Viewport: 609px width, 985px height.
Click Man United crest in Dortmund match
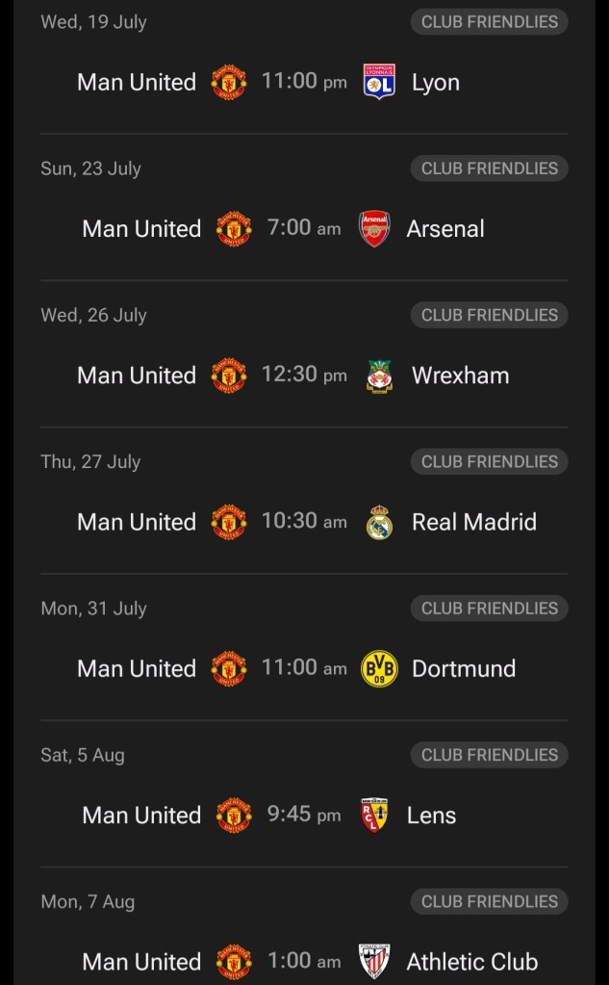(x=229, y=668)
